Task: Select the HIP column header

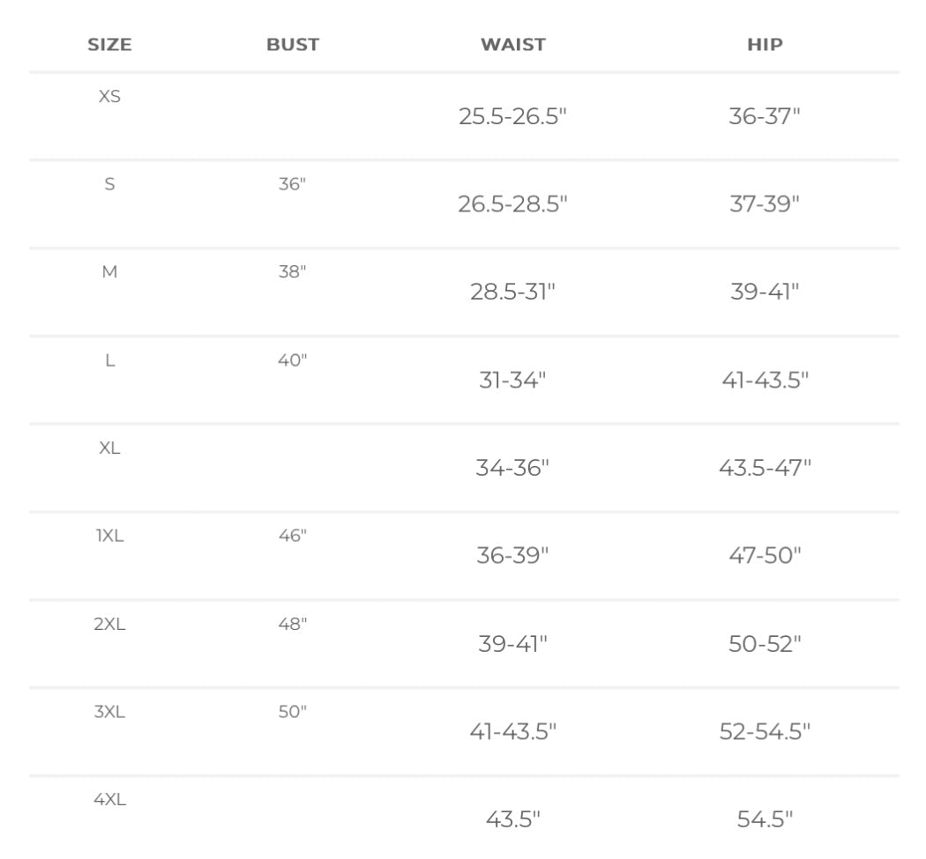Action: pos(765,45)
